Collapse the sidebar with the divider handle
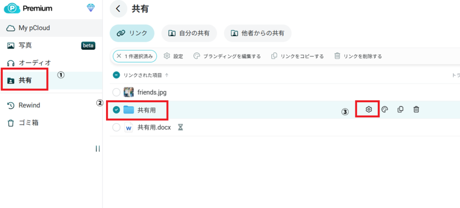460x208 pixels. [97, 149]
